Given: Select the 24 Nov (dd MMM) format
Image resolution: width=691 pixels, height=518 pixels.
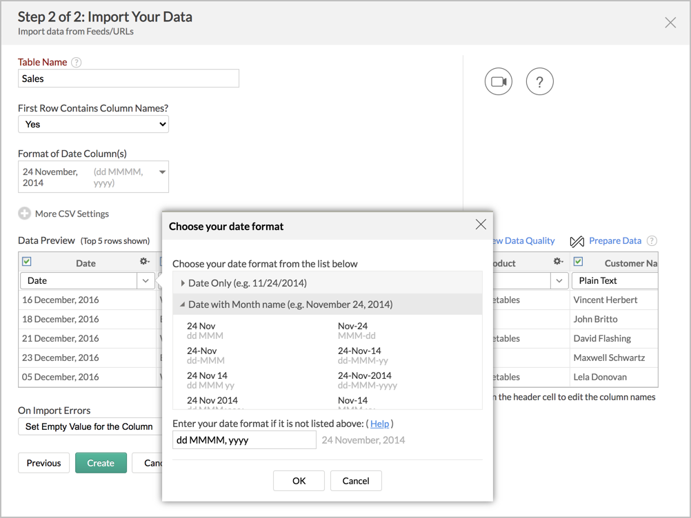Looking at the screenshot, I should coord(205,331).
